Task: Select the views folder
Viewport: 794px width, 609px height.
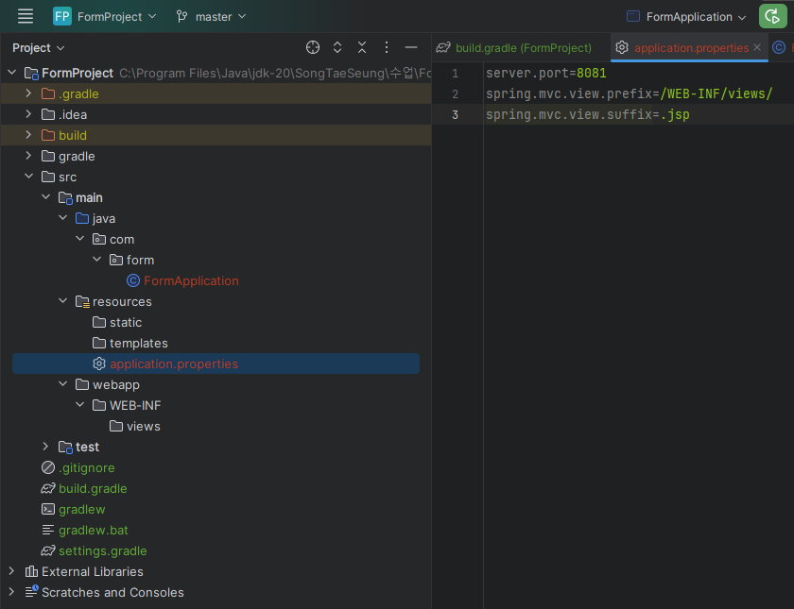Action: pyautogui.click(x=144, y=427)
